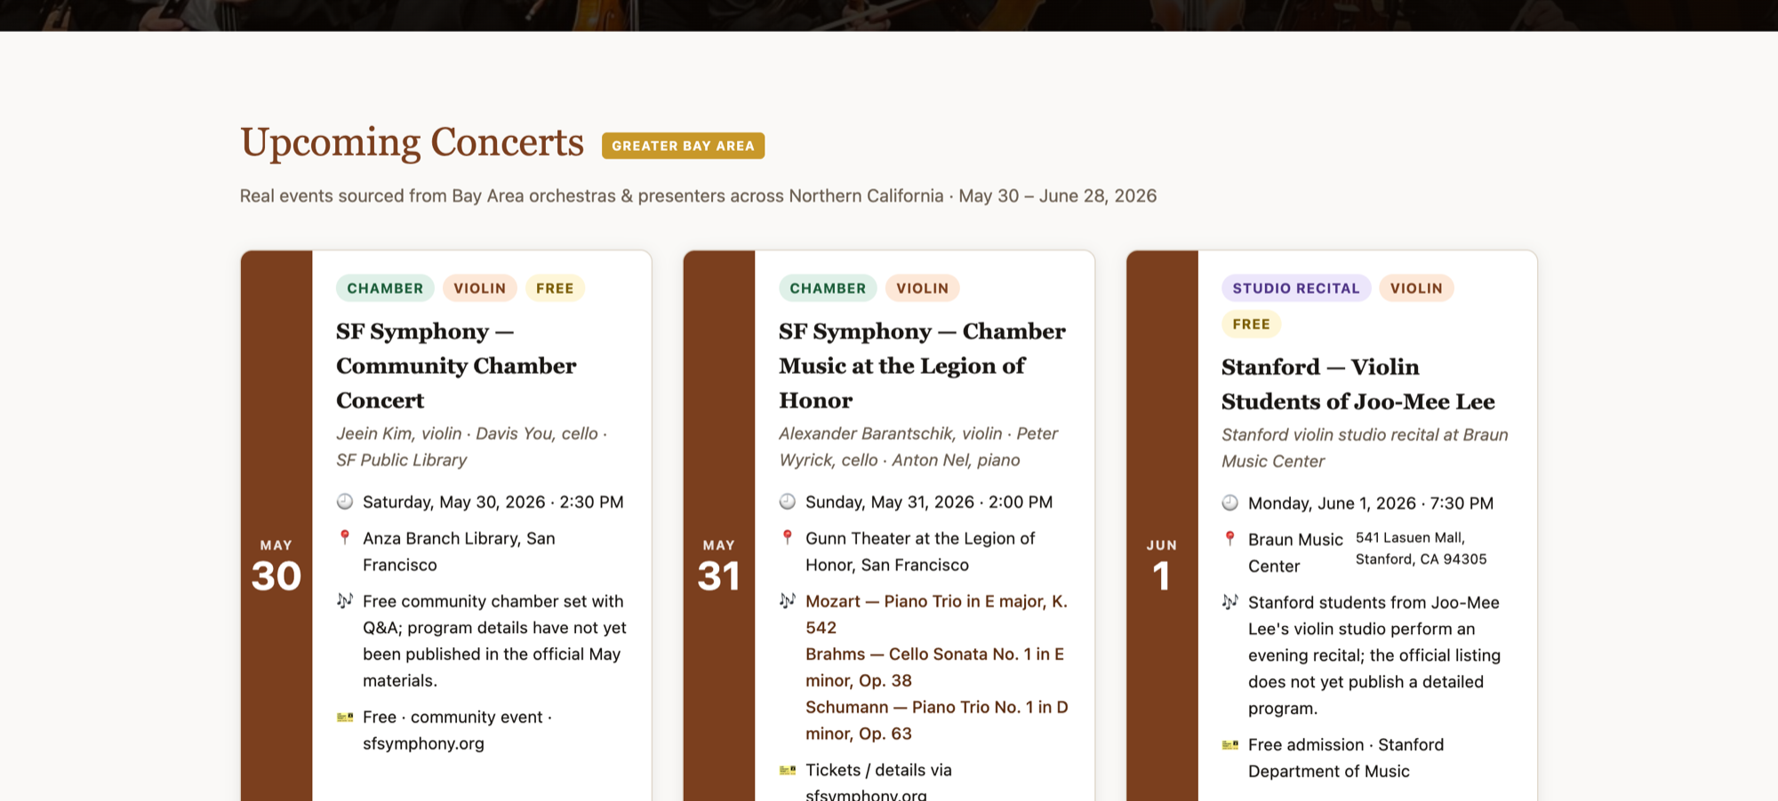Select the Free tag on the May 30 card
1778x801 pixels.
[555, 288]
